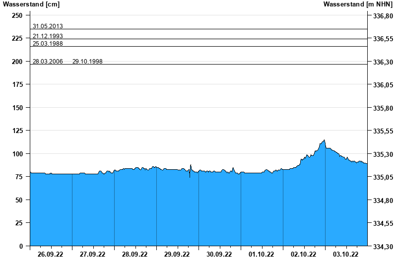Click the 03.10.22 date label

[345, 254]
